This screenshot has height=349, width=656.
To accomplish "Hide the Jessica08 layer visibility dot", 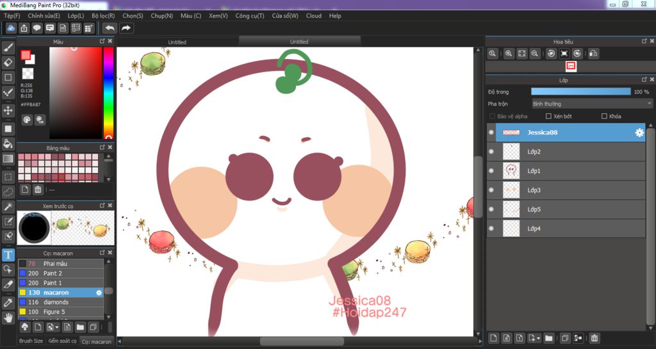I will (x=491, y=133).
